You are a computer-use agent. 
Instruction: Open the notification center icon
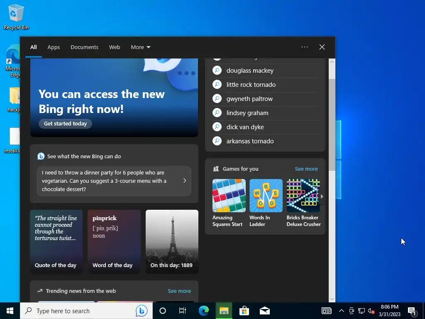(x=412, y=311)
